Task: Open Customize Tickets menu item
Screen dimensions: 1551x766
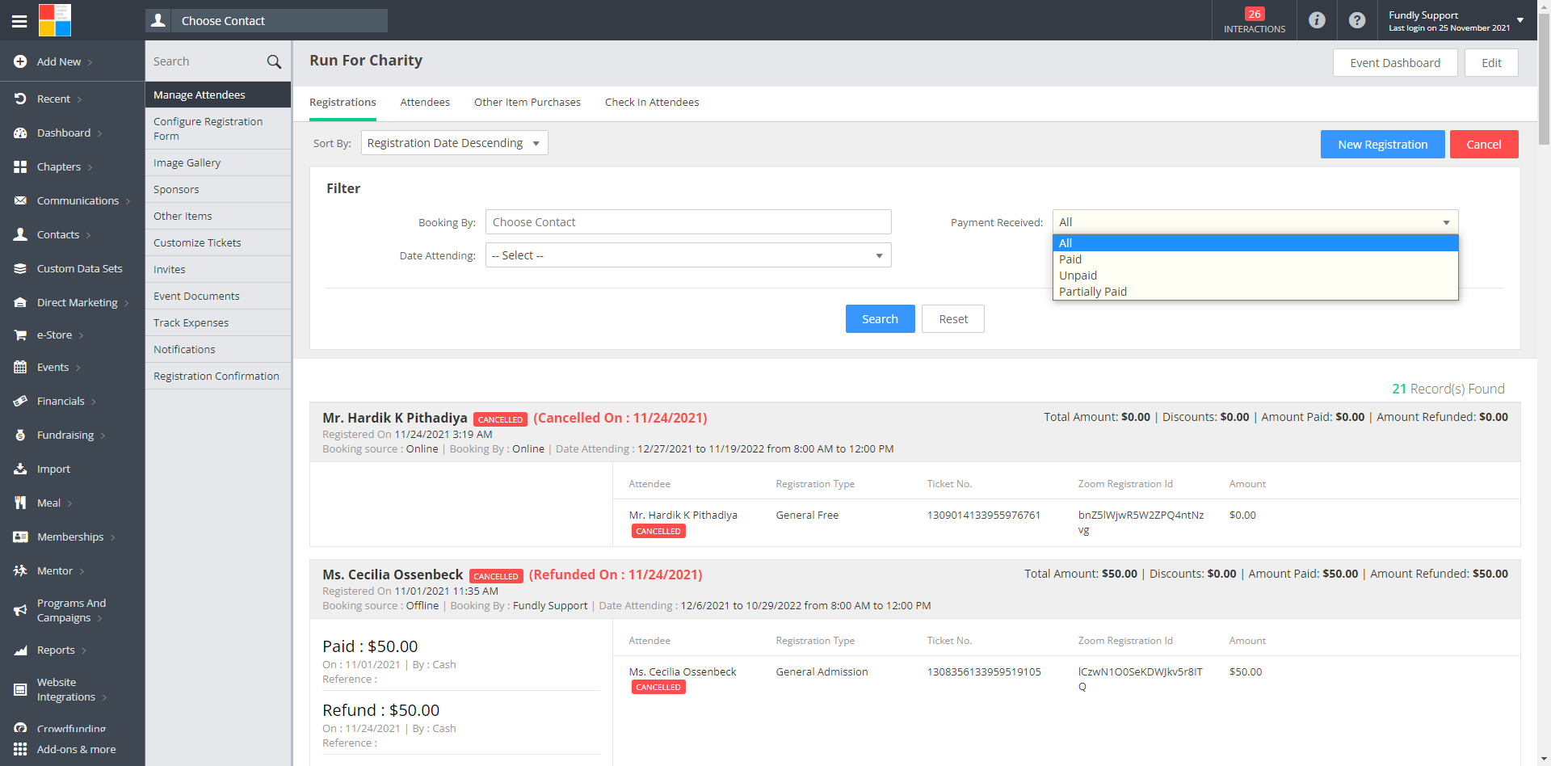Action: coord(218,242)
